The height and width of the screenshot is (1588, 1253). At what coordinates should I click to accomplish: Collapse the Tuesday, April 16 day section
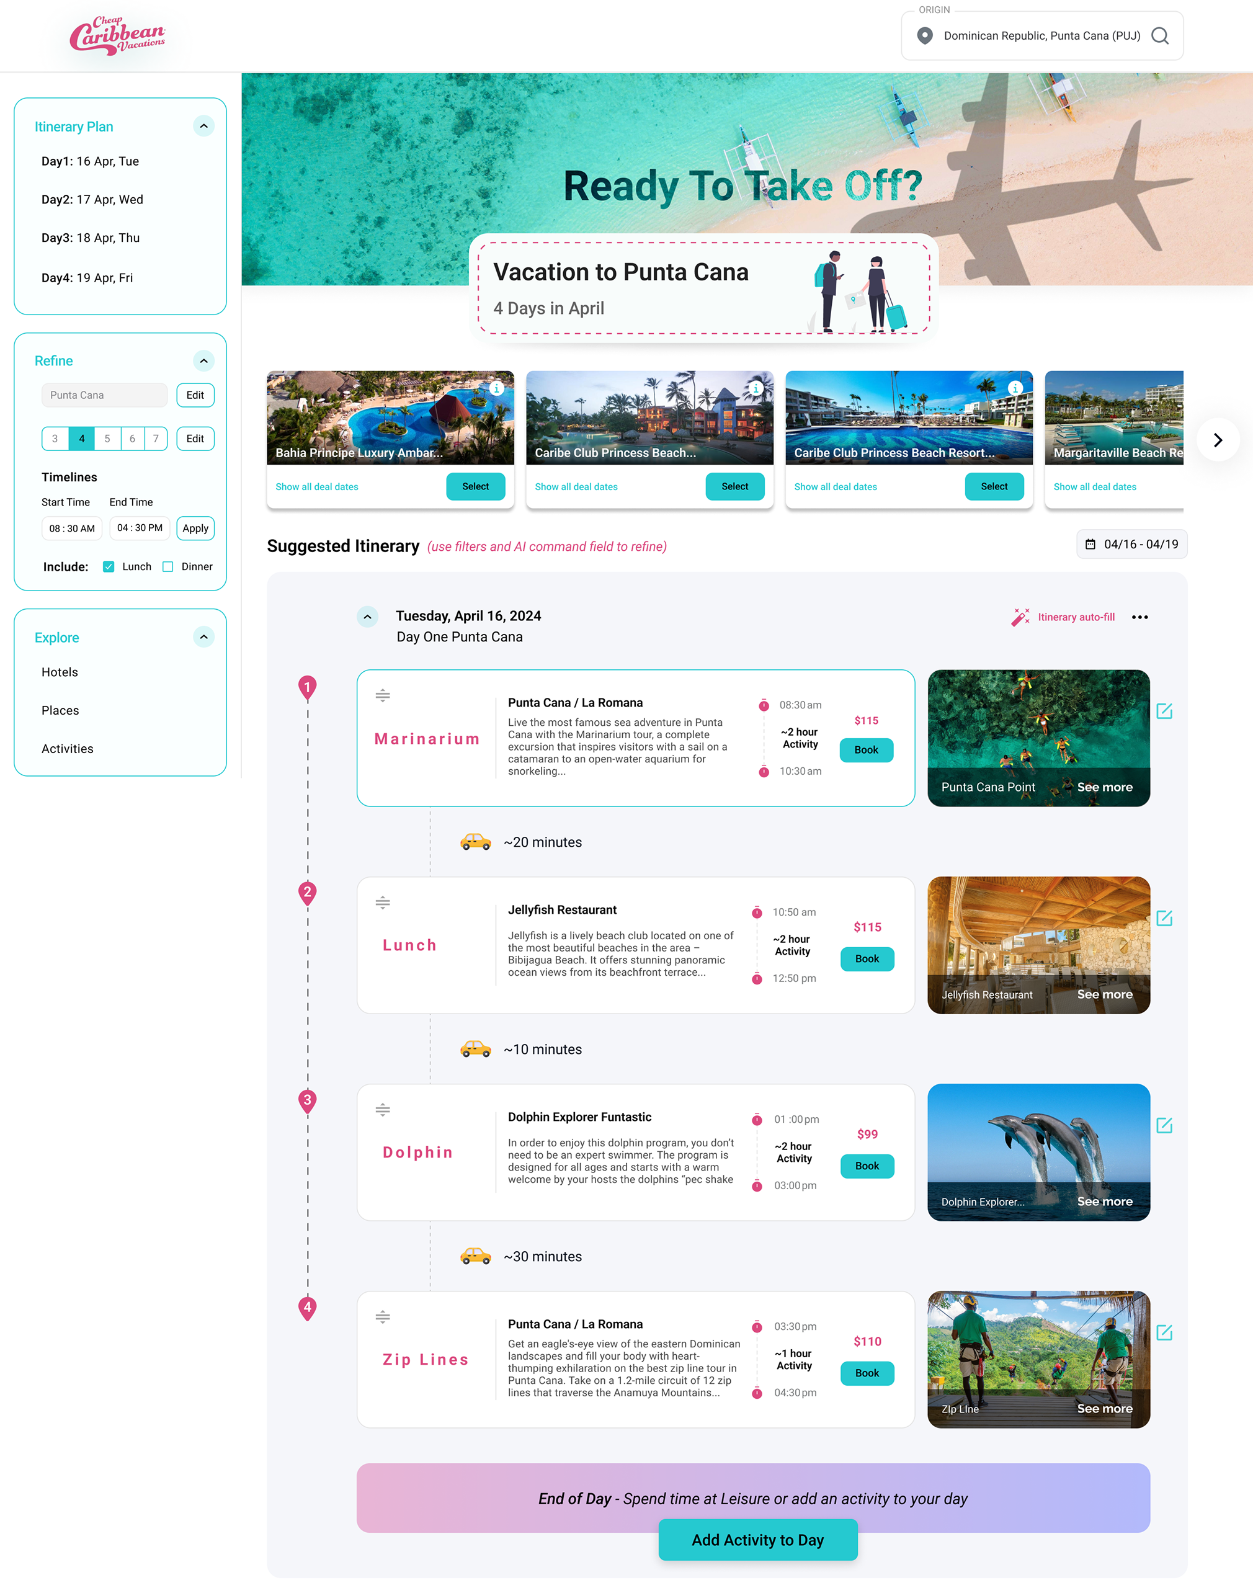[368, 617]
